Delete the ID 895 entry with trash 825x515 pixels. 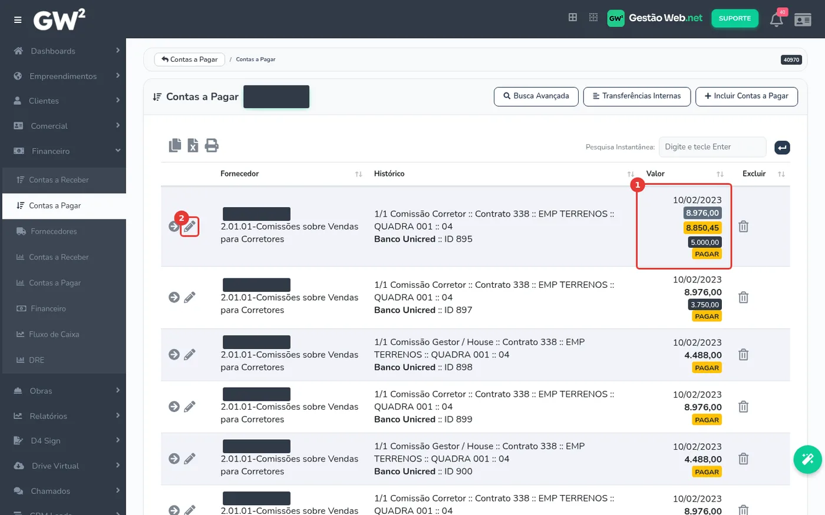point(744,227)
